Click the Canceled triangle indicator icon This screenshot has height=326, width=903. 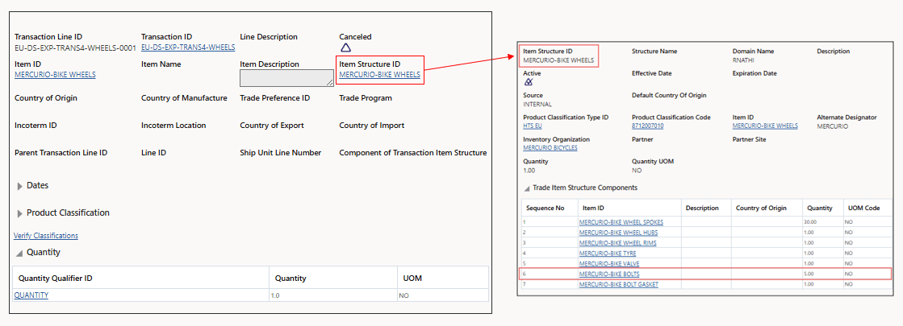[345, 47]
